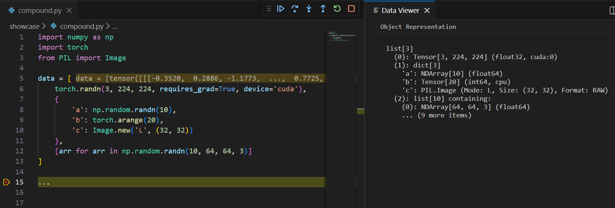Close the Data Viewer tab

pyautogui.click(x=427, y=11)
